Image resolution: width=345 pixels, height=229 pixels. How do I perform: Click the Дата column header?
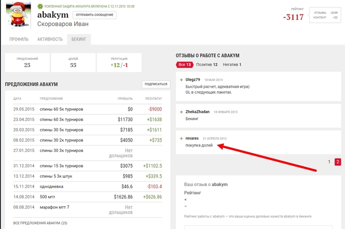pyautogui.click(x=17, y=99)
